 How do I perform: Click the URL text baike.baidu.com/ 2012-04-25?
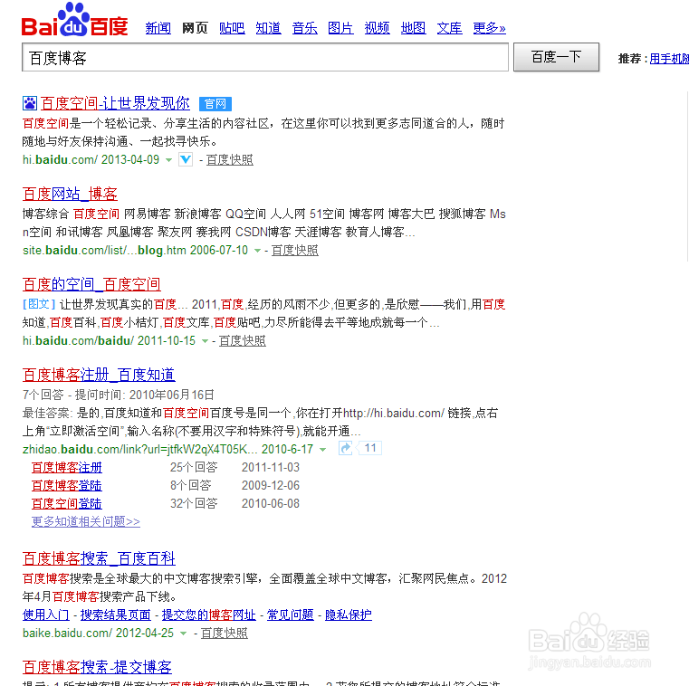pyautogui.click(x=98, y=633)
